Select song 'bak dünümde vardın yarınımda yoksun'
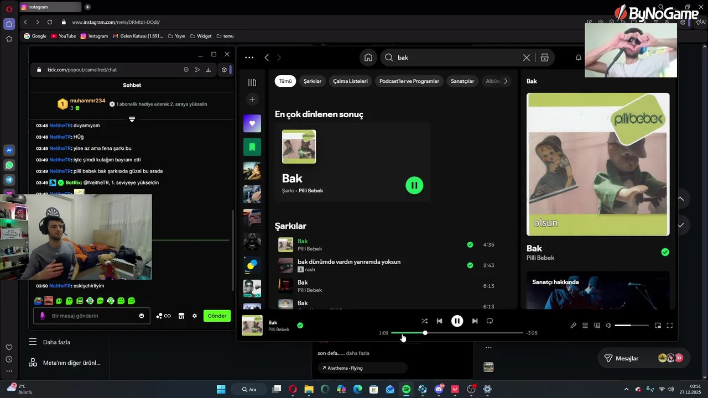Viewport: 708px width, 398px height. click(x=349, y=262)
